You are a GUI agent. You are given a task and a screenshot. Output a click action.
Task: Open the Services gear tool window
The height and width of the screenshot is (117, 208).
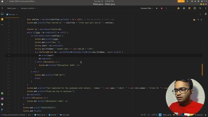pyautogui.click(x=2, y=93)
